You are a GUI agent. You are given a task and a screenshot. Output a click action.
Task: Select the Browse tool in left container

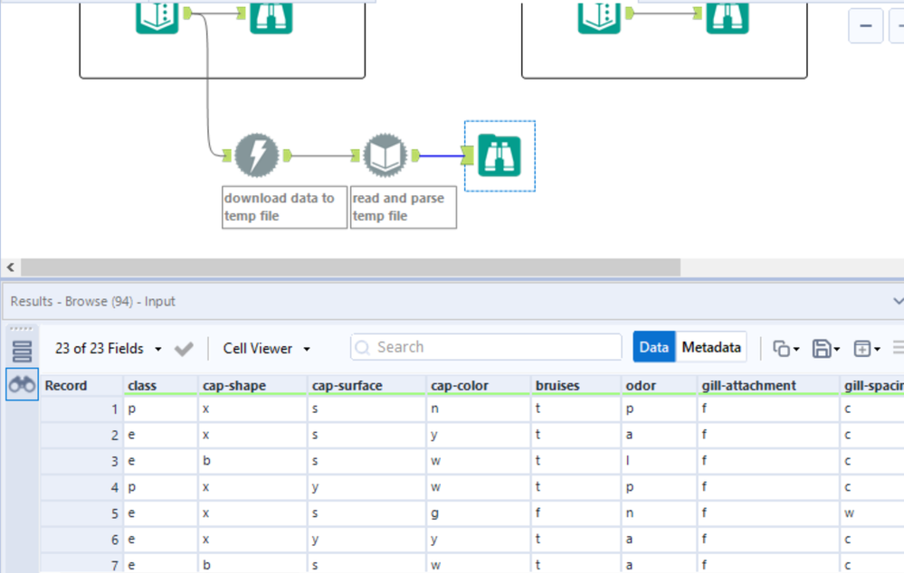click(x=271, y=15)
